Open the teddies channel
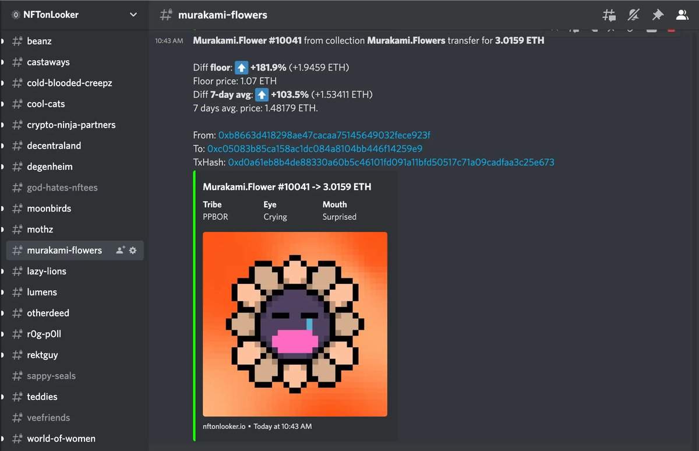This screenshot has width=699, height=451. (x=75, y=397)
